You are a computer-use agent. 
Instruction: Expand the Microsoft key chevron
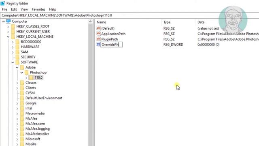pyautogui.click(x=17, y=139)
